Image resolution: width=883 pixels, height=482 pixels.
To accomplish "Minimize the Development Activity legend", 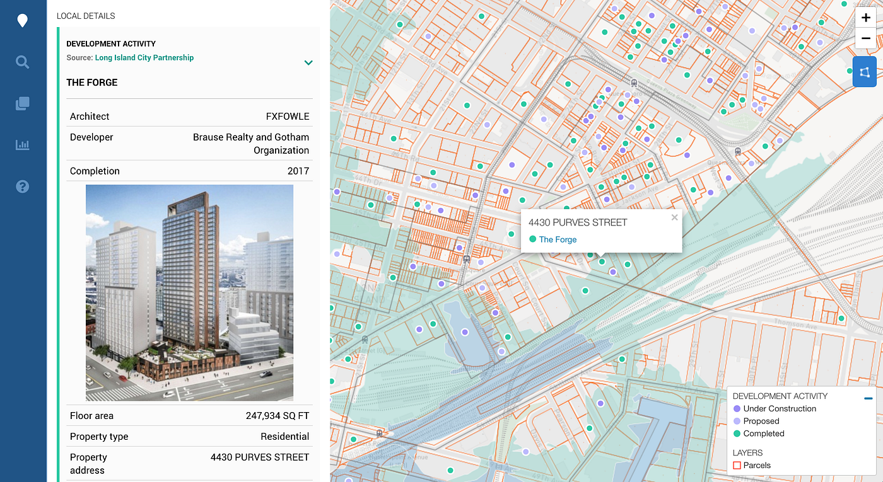I will (x=868, y=398).
